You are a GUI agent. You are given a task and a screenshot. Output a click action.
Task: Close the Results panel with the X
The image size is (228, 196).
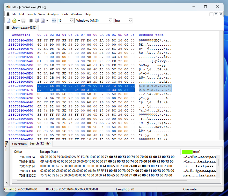pyautogui.click(x=7, y=183)
